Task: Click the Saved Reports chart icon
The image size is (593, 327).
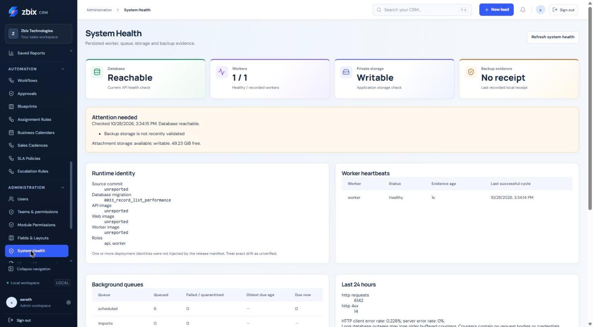Action: click(x=11, y=53)
